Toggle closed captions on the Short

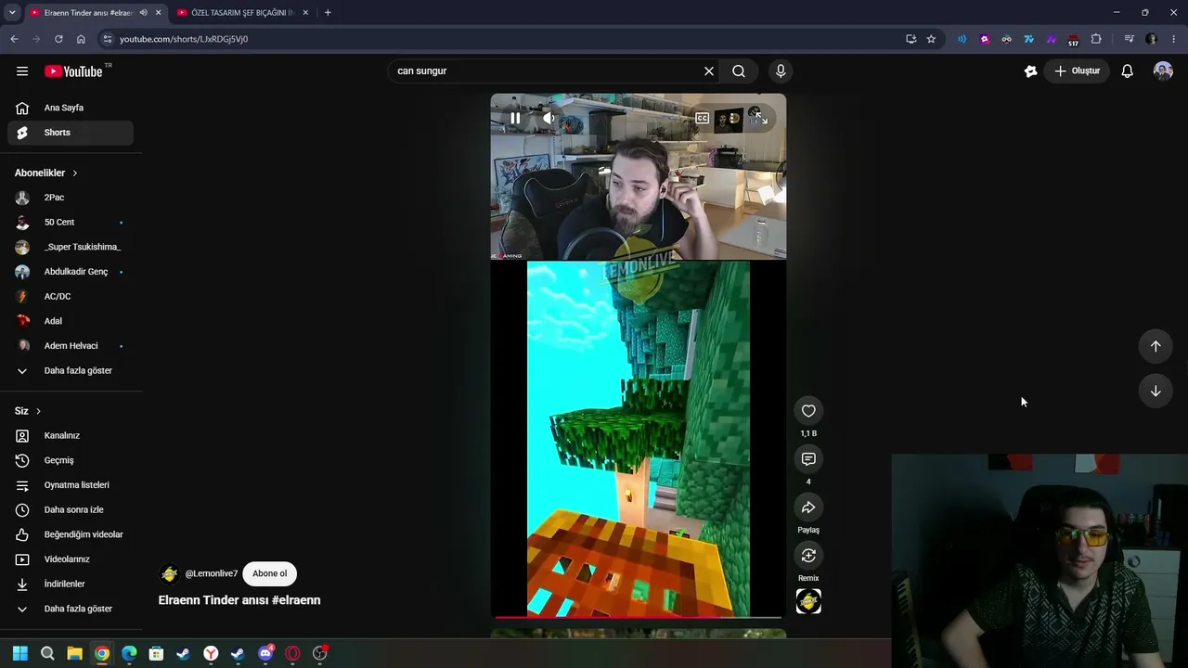tap(702, 118)
